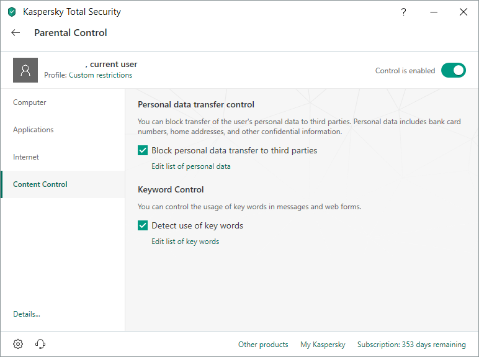Uncheck Detect use of key words
Screen dimensions: 479x357
143,225
